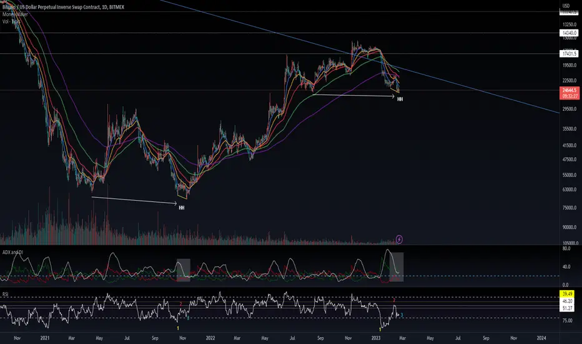Select the ADX and DI indicator label
This screenshot has height=344, width=582.
pyautogui.click(x=12, y=252)
